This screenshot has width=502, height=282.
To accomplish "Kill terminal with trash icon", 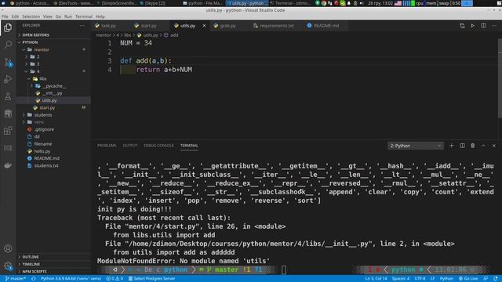I will [x=472, y=146].
